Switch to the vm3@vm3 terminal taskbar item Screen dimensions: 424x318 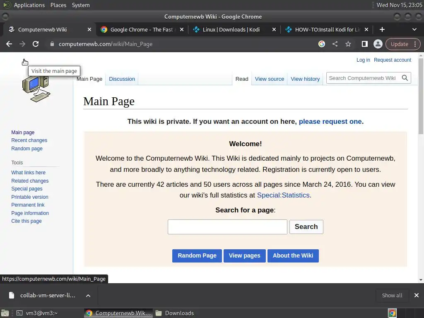(x=37, y=313)
